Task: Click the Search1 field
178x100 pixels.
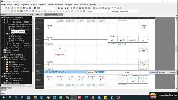Action: click(x=4, y=91)
